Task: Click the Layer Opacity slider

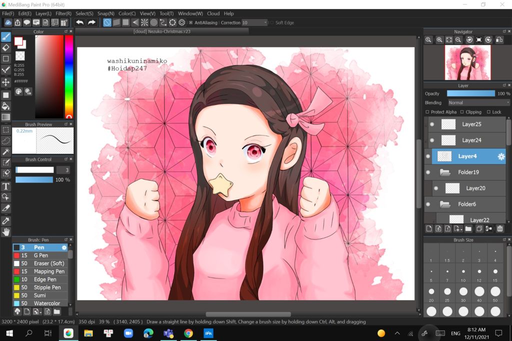Action: tap(471, 93)
